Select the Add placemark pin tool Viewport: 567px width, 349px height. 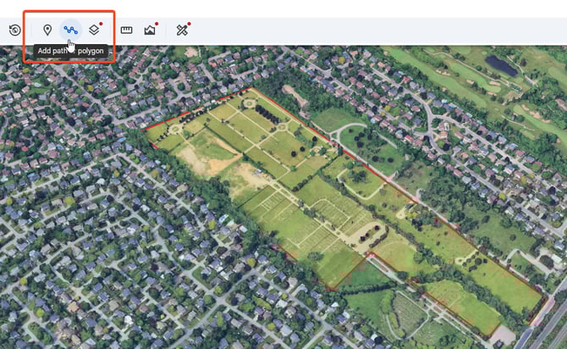tap(47, 30)
